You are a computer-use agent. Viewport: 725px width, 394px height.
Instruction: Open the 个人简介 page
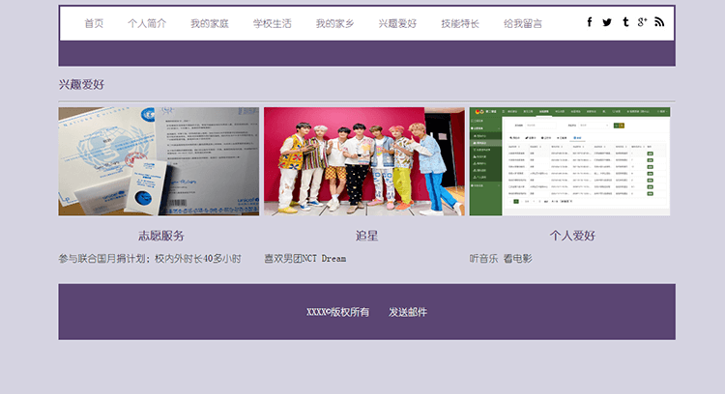[x=147, y=23]
